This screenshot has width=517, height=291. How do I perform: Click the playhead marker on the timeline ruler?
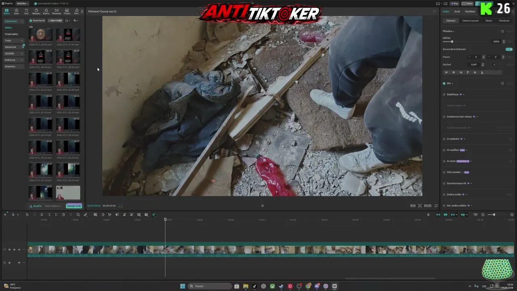165,219
